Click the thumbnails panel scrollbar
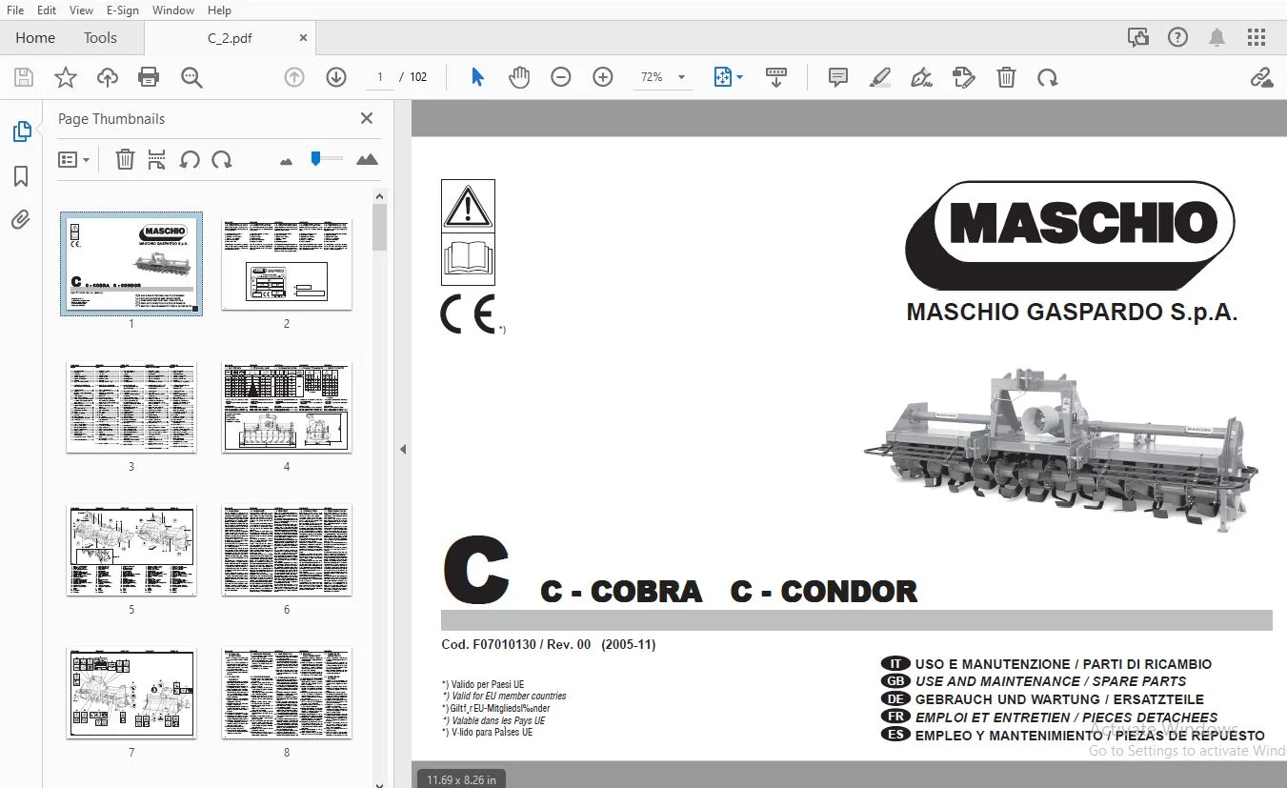This screenshot has height=788, width=1287. [379, 227]
